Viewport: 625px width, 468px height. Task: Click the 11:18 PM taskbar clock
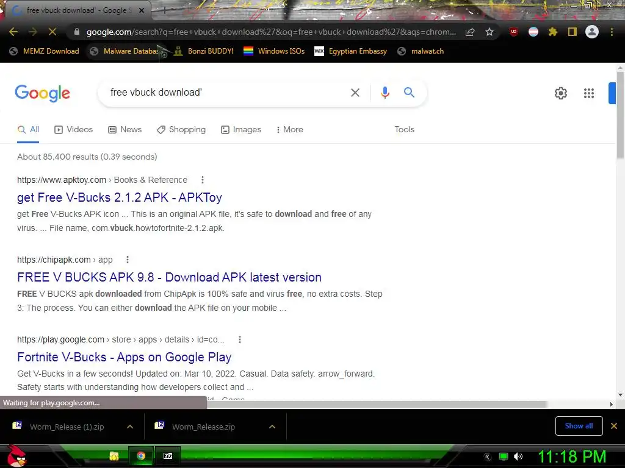click(572, 456)
